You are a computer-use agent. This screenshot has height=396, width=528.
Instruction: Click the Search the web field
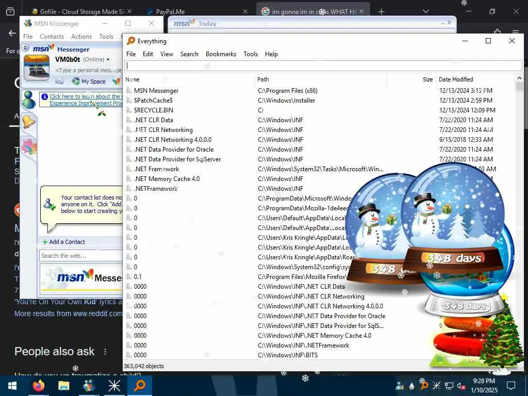click(81, 256)
